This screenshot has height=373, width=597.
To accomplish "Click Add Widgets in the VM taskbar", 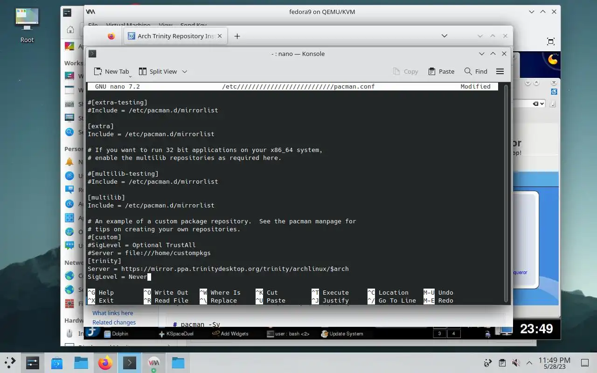I will (230, 333).
